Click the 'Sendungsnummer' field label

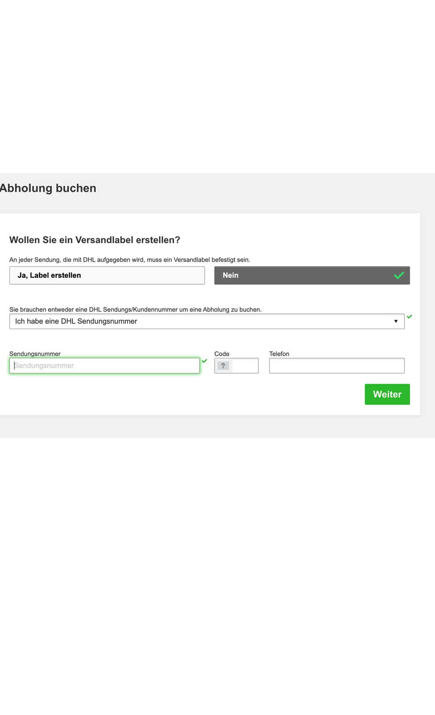click(35, 354)
